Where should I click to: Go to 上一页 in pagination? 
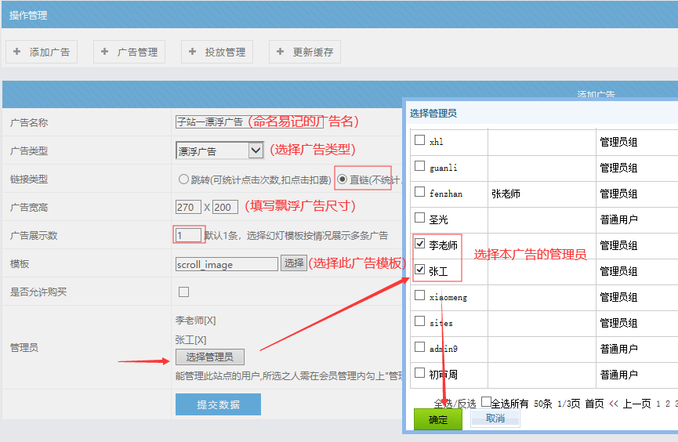[636, 404]
